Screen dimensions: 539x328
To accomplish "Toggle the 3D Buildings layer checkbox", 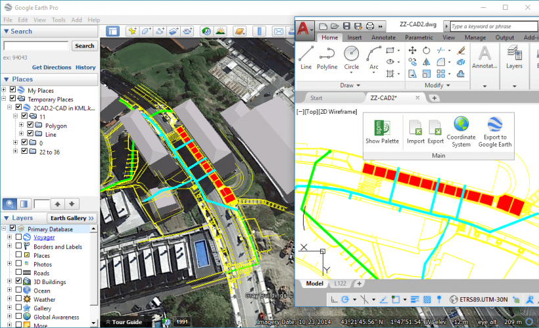I will pos(18,281).
